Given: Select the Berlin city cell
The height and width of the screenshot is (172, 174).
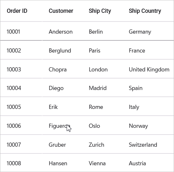Looking at the screenshot, I should click(102, 31).
